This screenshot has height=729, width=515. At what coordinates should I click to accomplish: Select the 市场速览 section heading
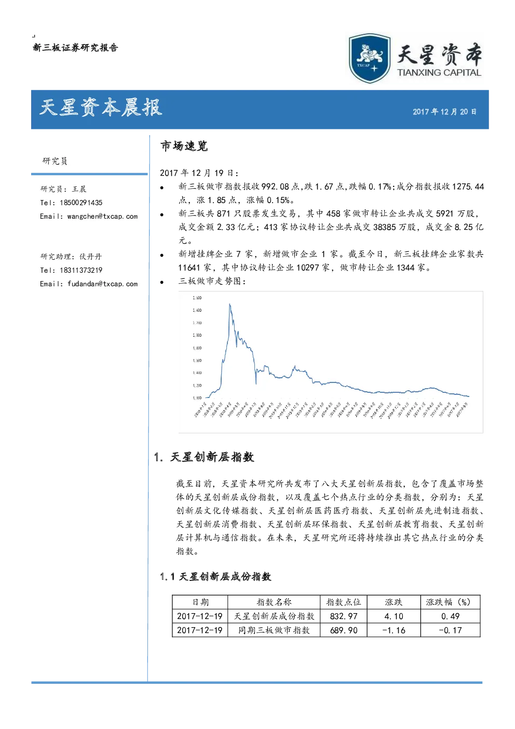coord(184,146)
